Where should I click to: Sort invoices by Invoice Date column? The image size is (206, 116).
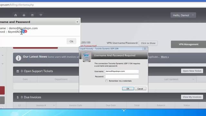(76, 105)
